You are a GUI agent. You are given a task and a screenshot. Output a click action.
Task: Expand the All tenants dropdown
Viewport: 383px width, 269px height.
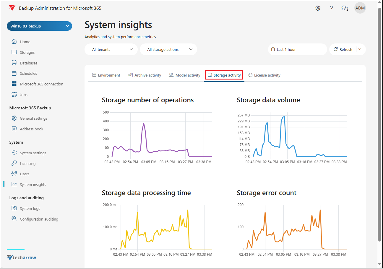pyautogui.click(x=111, y=49)
